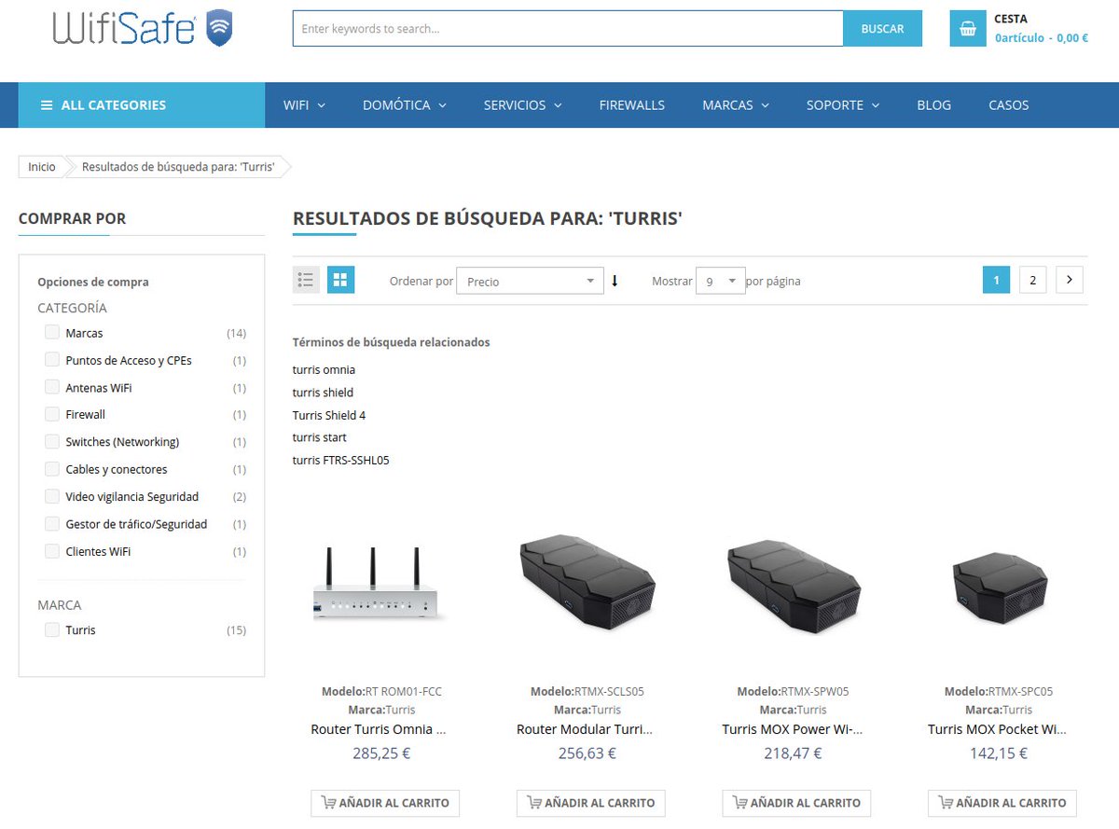Select results page 1
This screenshot has height=829, width=1119.
pyautogui.click(x=996, y=280)
